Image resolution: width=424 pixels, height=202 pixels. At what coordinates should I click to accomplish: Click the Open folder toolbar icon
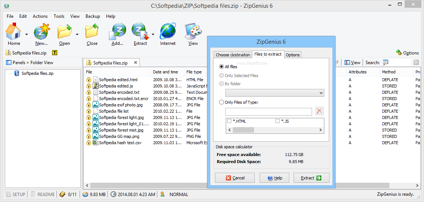click(65, 32)
